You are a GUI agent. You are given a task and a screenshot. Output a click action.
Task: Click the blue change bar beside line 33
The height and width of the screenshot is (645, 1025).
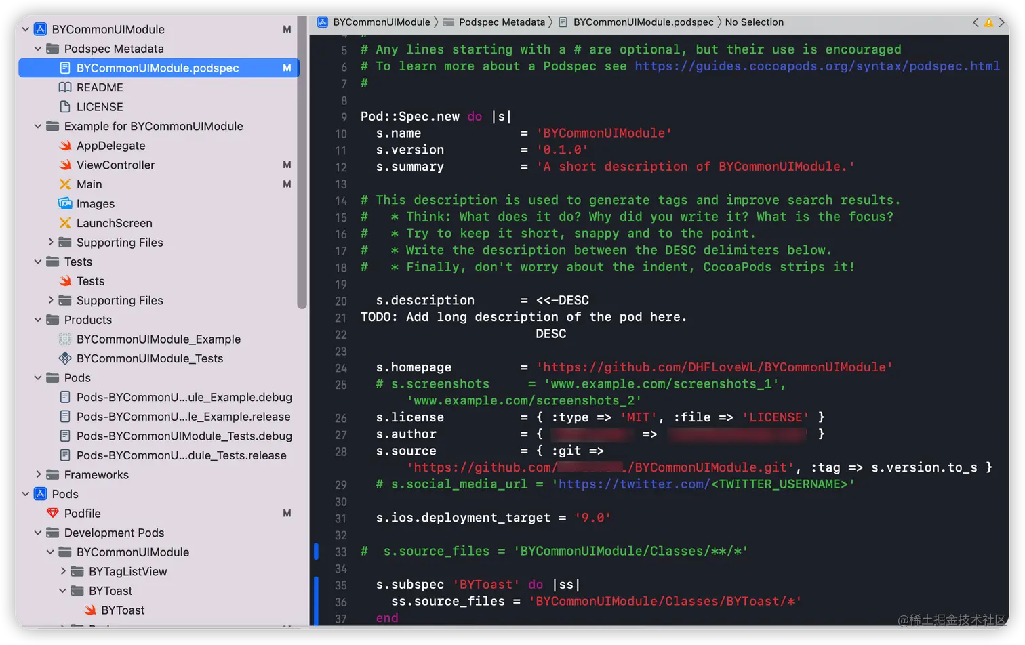coord(316,551)
